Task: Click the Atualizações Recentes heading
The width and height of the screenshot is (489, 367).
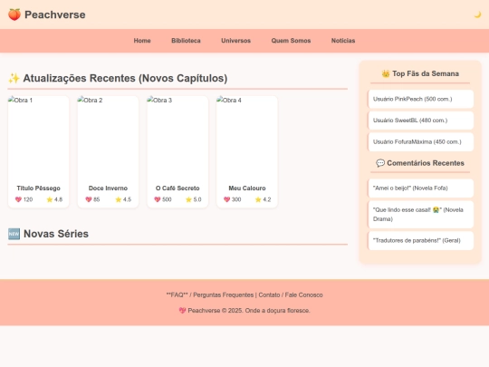Action: tap(125, 78)
